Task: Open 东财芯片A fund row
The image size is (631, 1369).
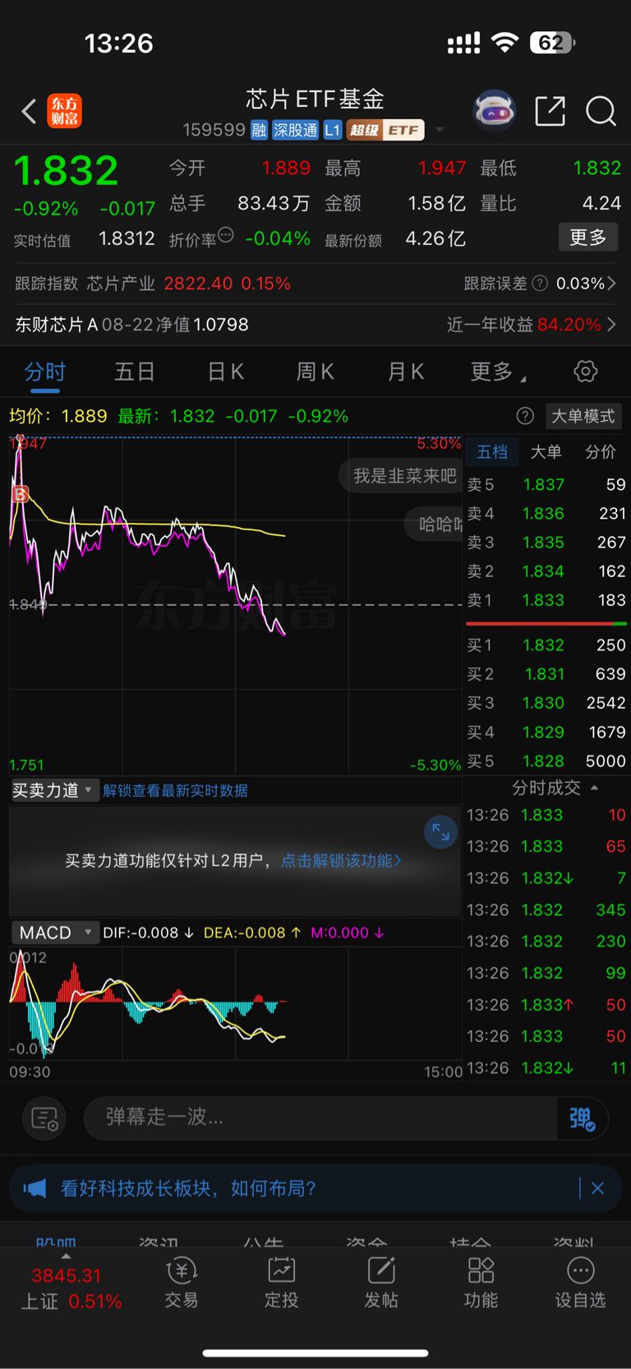Action: (x=315, y=325)
